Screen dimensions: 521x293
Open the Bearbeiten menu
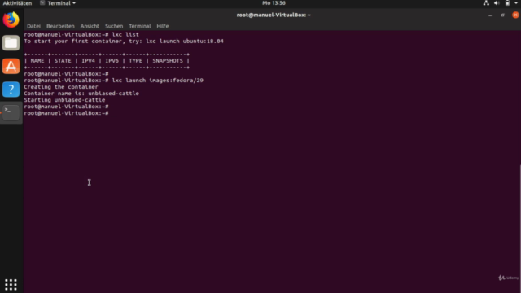coord(60,26)
